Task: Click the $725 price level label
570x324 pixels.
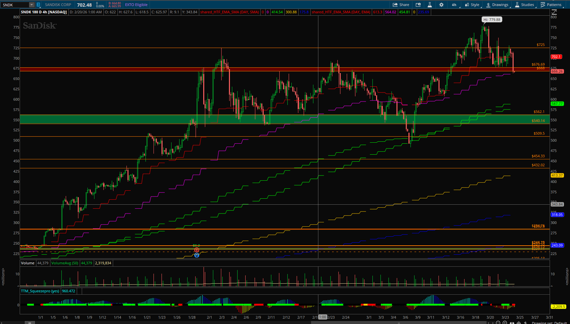Action: (541, 45)
